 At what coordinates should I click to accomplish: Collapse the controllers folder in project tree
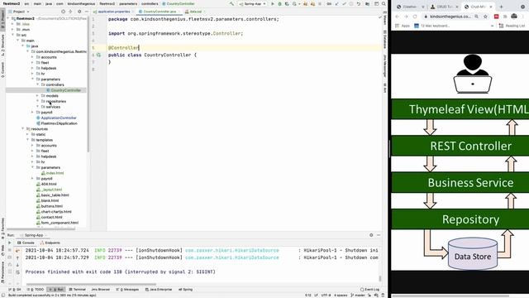(38, 84)
